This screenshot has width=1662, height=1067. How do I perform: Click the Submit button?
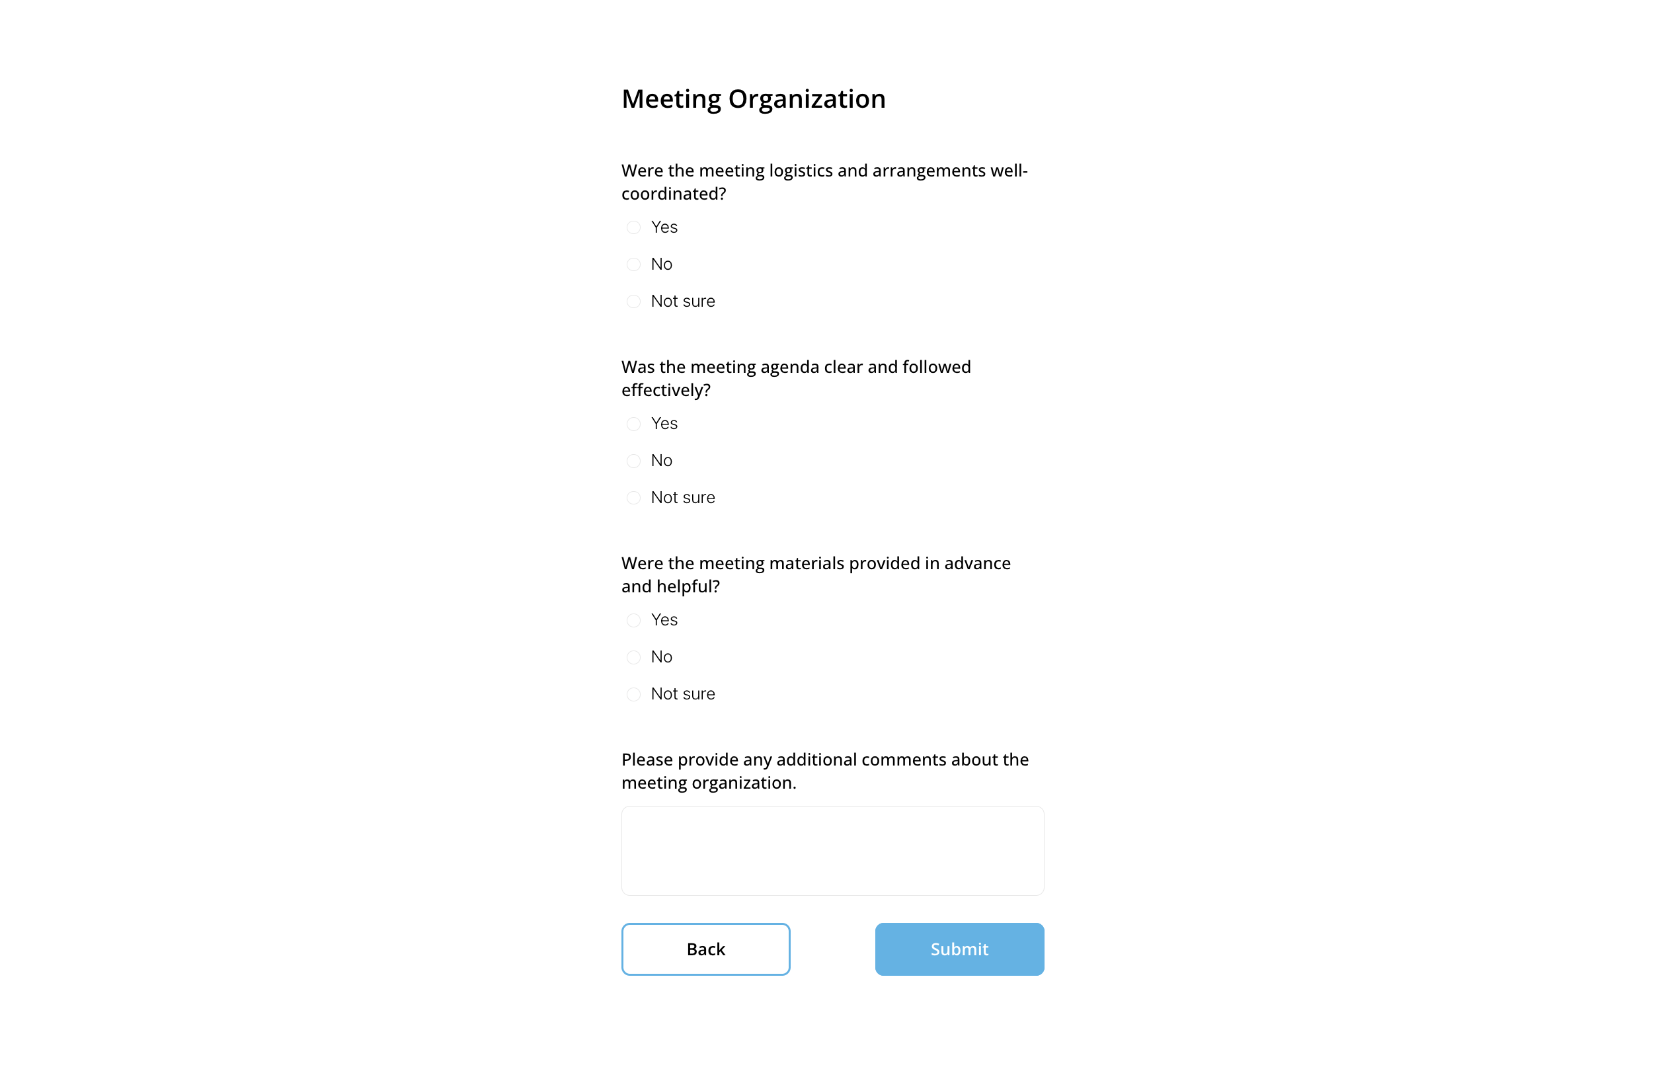[959, 949]
